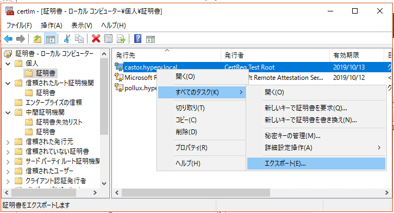Click Microsoft certificate row icon
The image size is (394, 213).
[119, 77]
